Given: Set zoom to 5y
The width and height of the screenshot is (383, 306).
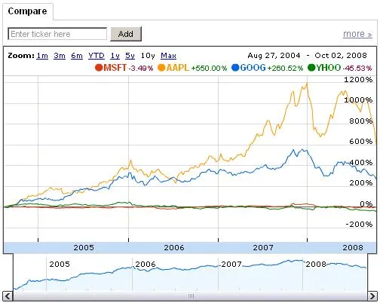Looking at the screenshot, I should (130, 56).
